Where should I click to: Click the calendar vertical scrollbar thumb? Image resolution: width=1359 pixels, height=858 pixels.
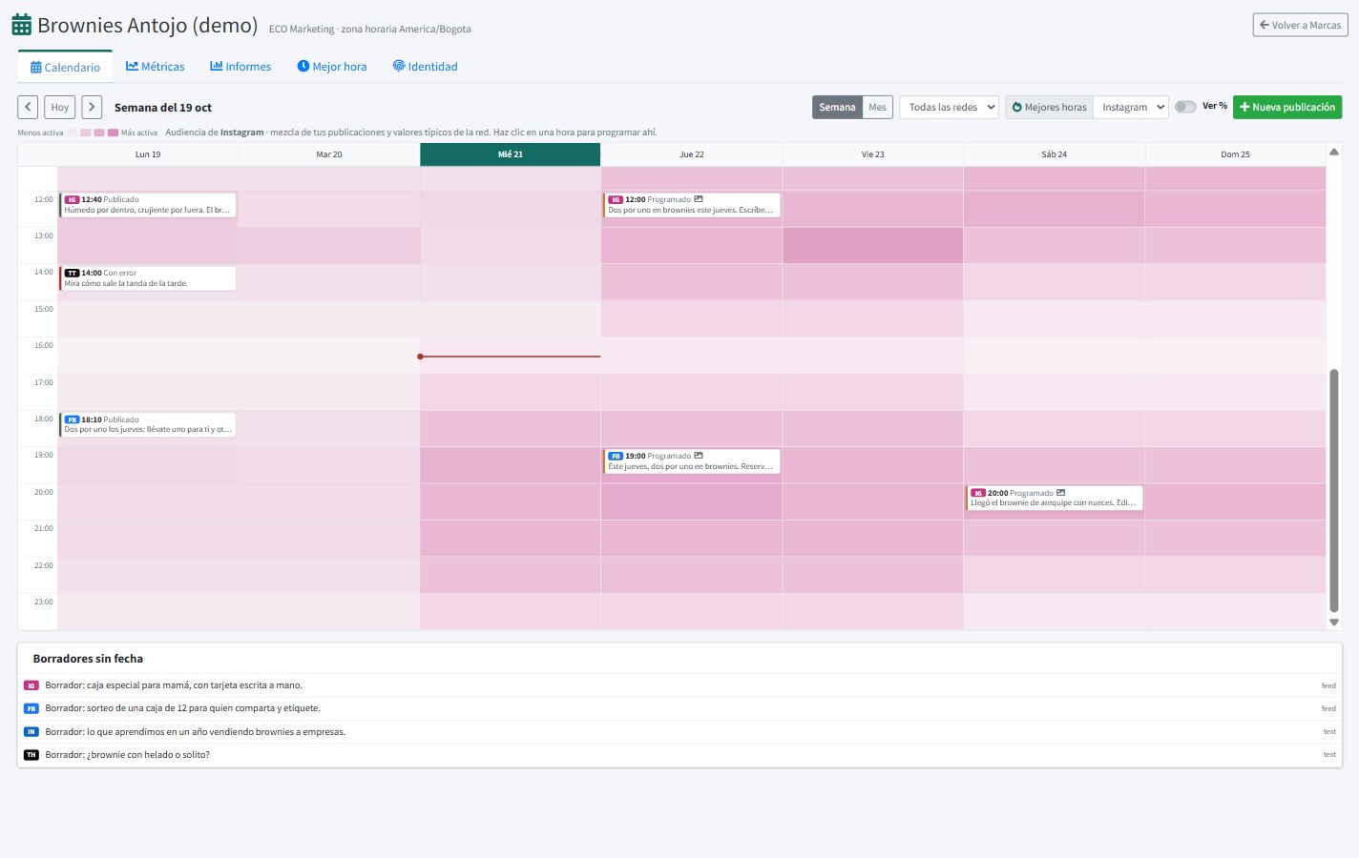click(x=1334, y=490)
